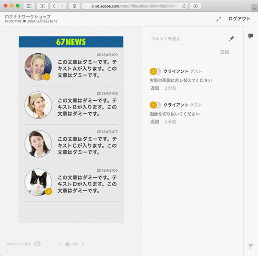The height and width of the screenshot is (256, 258).
Task: Toggle the comments panel speech bubble icon
Action: click(251, 37)
